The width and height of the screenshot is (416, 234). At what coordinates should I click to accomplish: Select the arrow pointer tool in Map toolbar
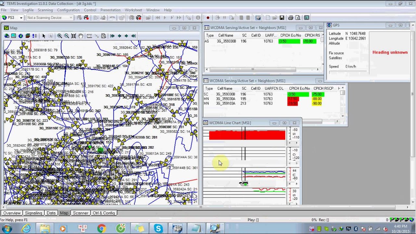[x=44, y=36]
